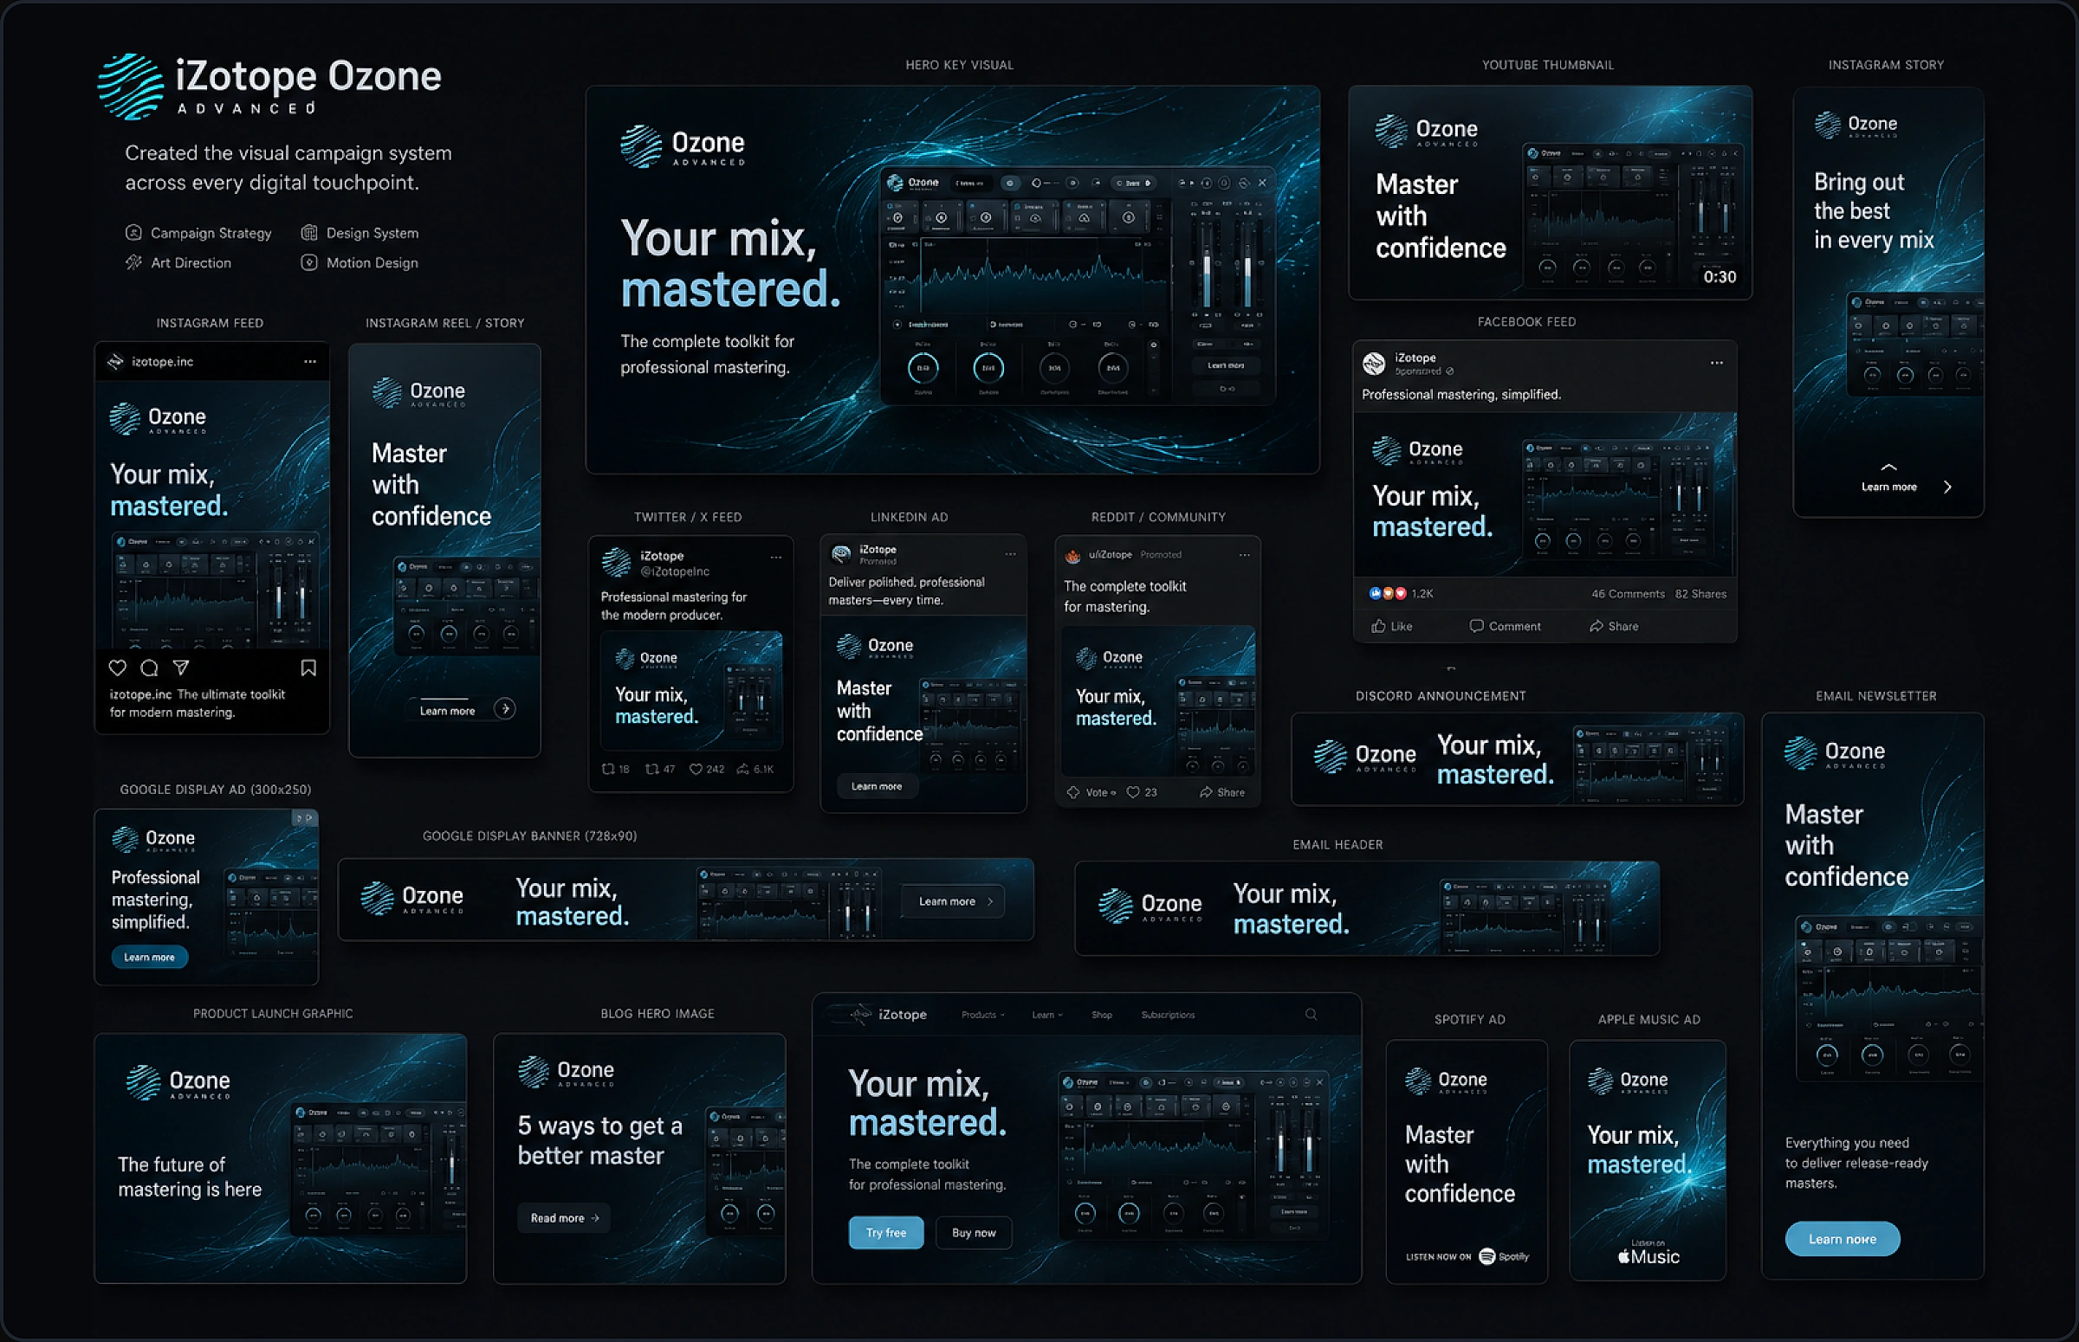Click the iZotope avatar on the Facebook post
2079x1342 pixels.
[x=1375, y=364]
